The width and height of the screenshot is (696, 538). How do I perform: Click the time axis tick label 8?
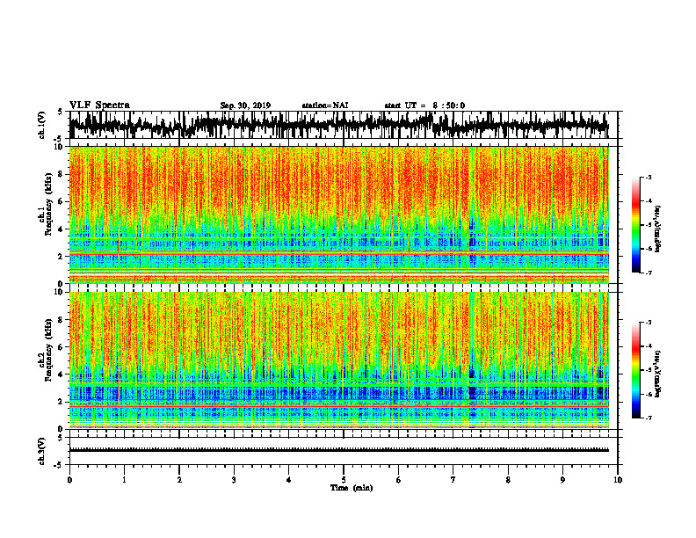[508, 480]
